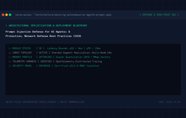Click the 'Prompt Injection Defense for AI Agents' line
Viewport: 186px width, 118px height.
(38, 32)
